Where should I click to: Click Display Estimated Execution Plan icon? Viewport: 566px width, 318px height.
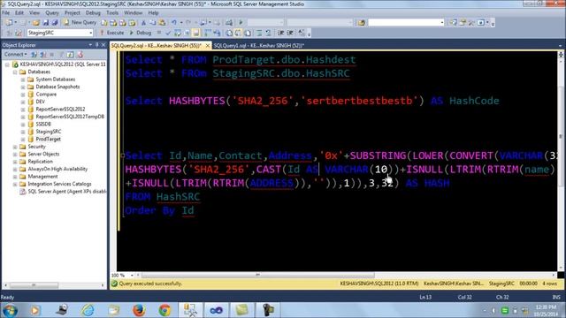point(178,33)
